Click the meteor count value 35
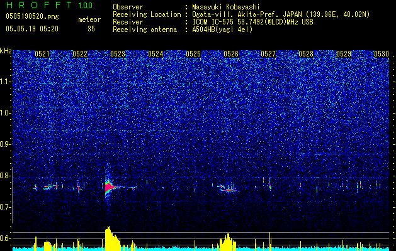This screenshot has height=251, width=396. pos(91,29)
